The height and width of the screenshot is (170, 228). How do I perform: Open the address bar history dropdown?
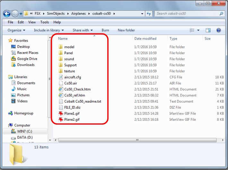(142, 14)
